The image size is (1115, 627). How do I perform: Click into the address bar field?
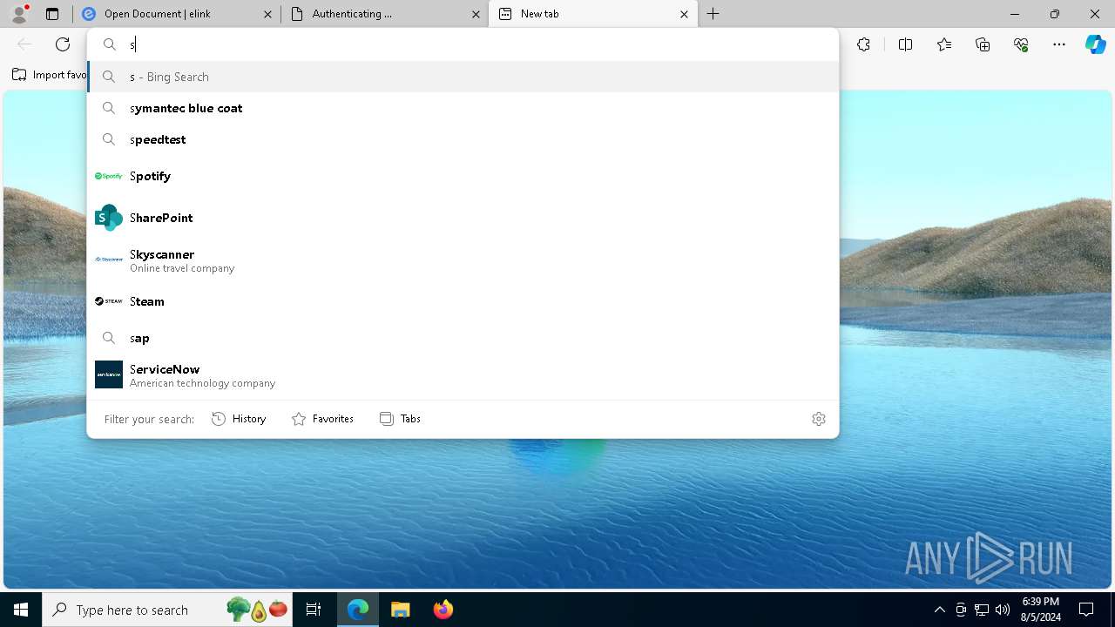pyautogui.click(x=463, y=44)
